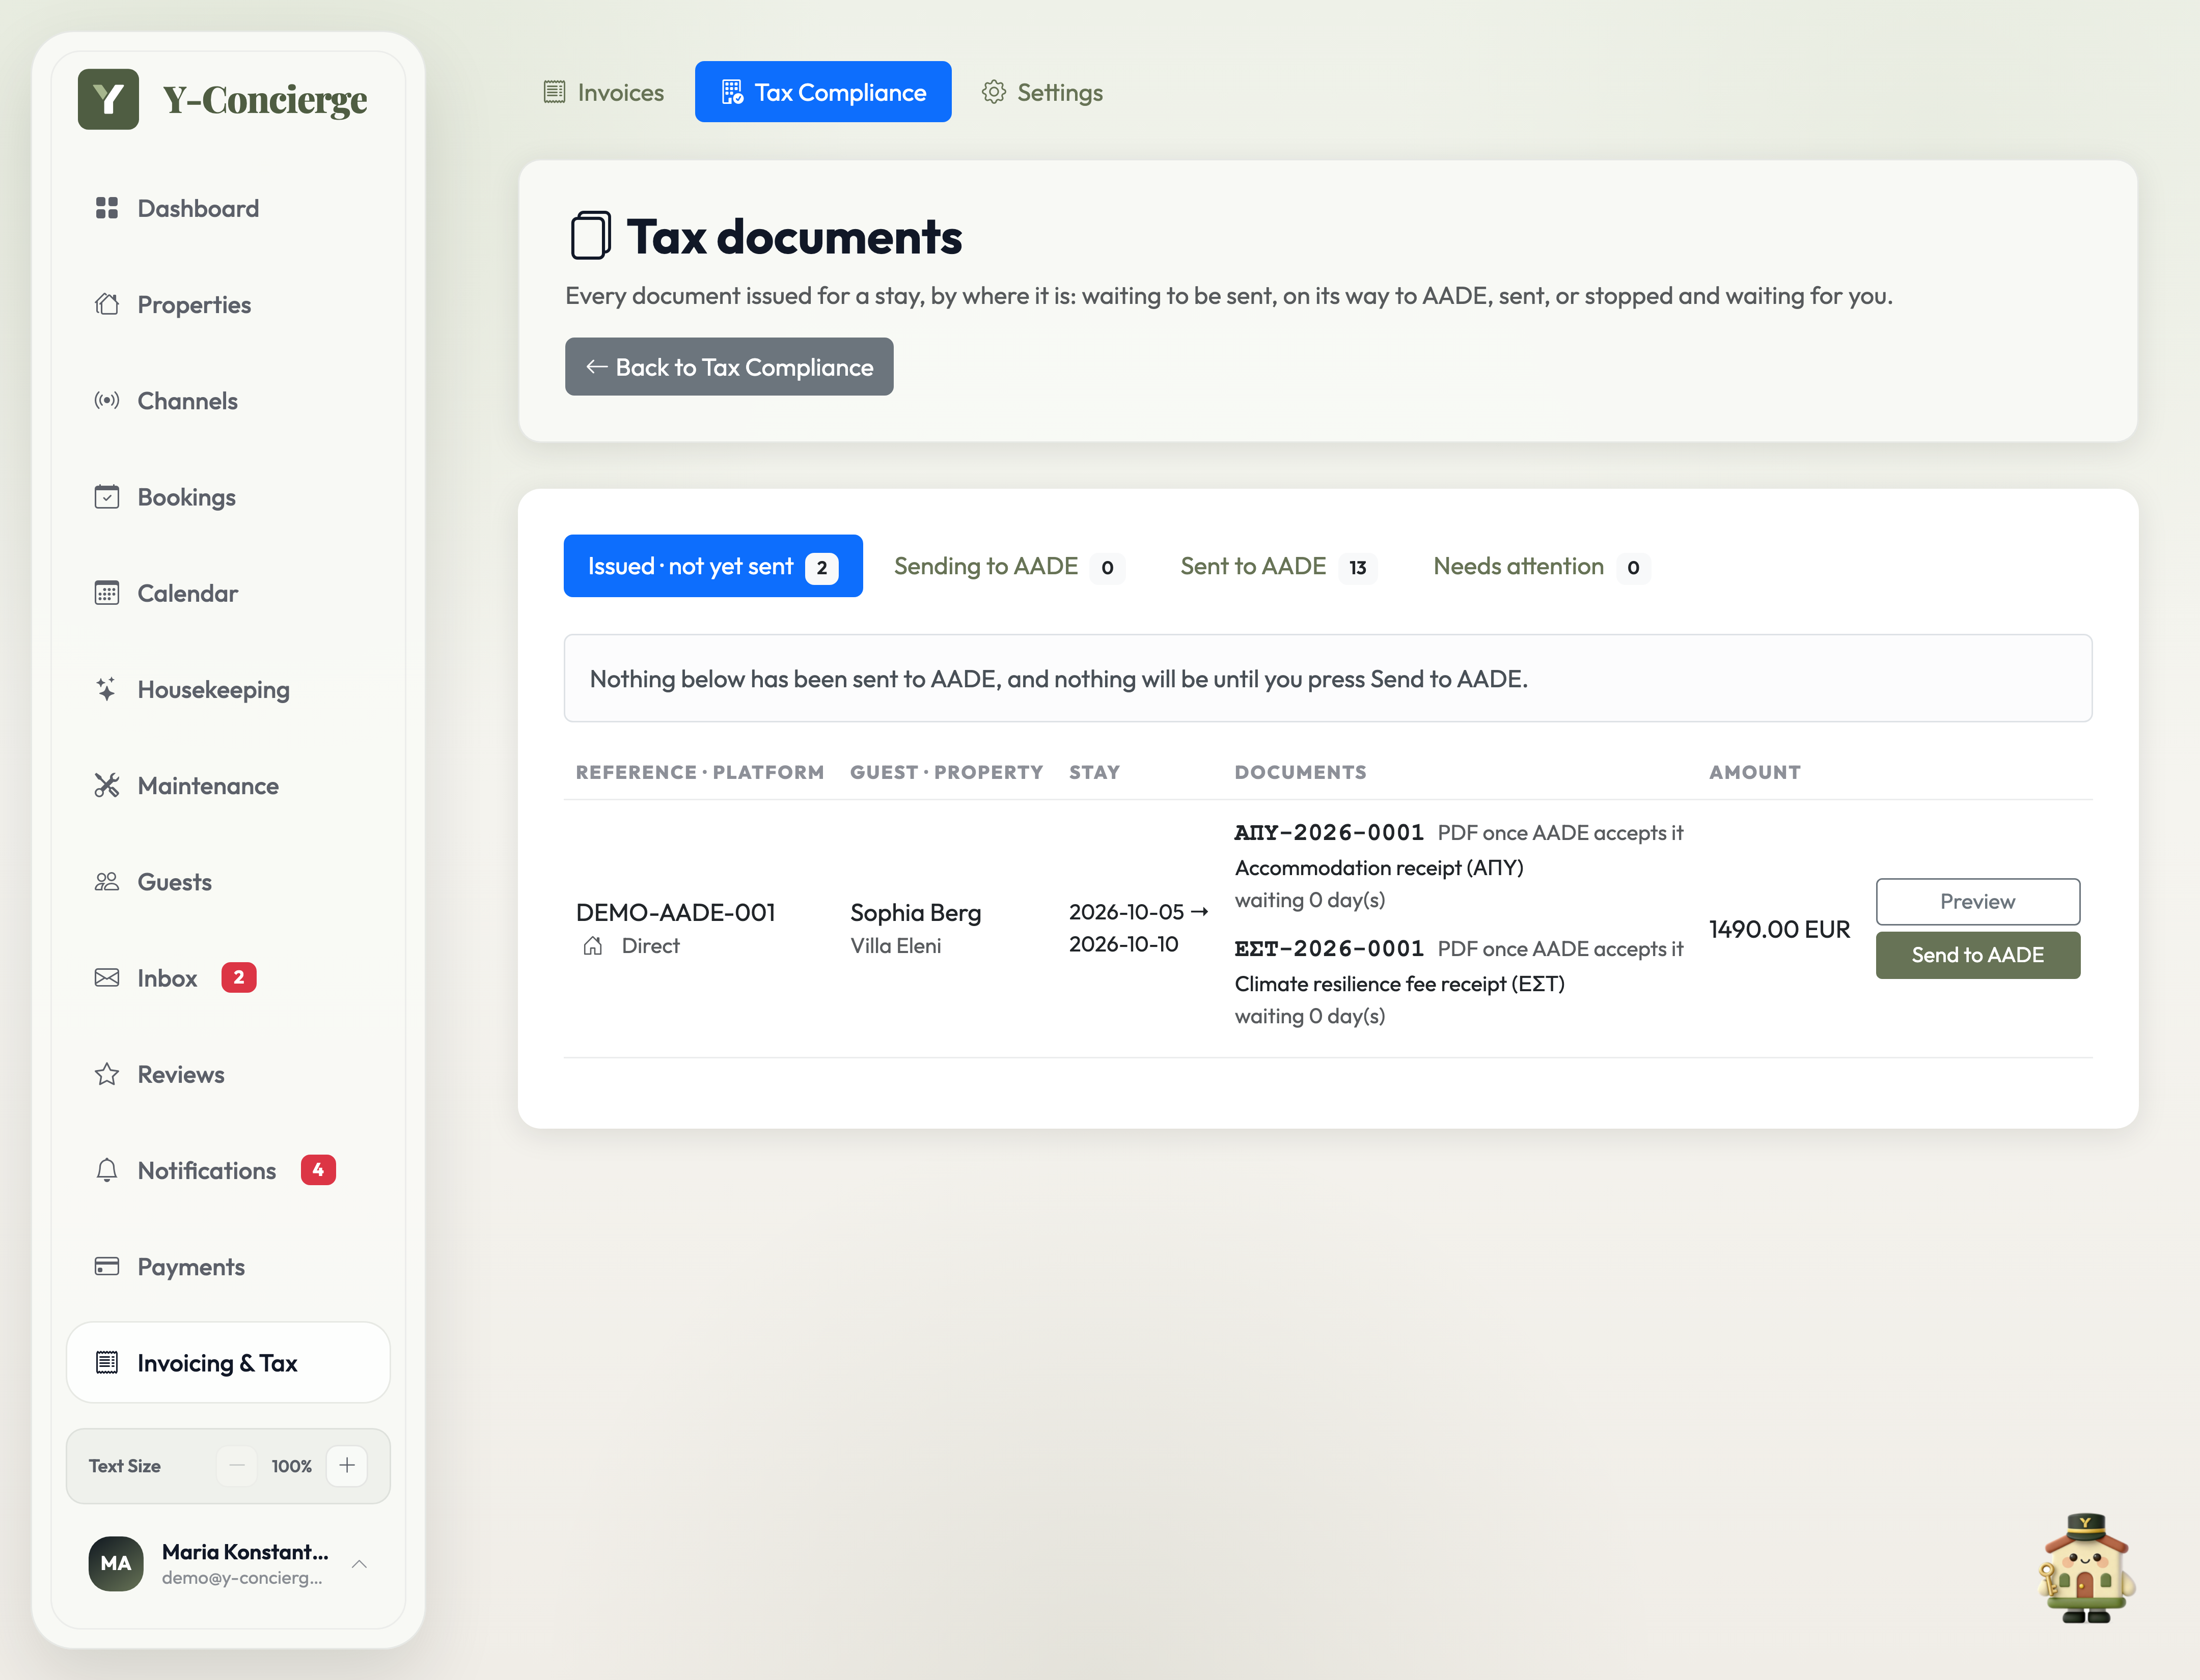Click the Guests people icon
Viewport: 2200px width, 1680px height.
[x=107, y=881]
